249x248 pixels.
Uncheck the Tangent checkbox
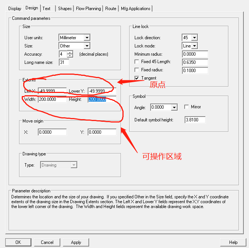[137, 78]
